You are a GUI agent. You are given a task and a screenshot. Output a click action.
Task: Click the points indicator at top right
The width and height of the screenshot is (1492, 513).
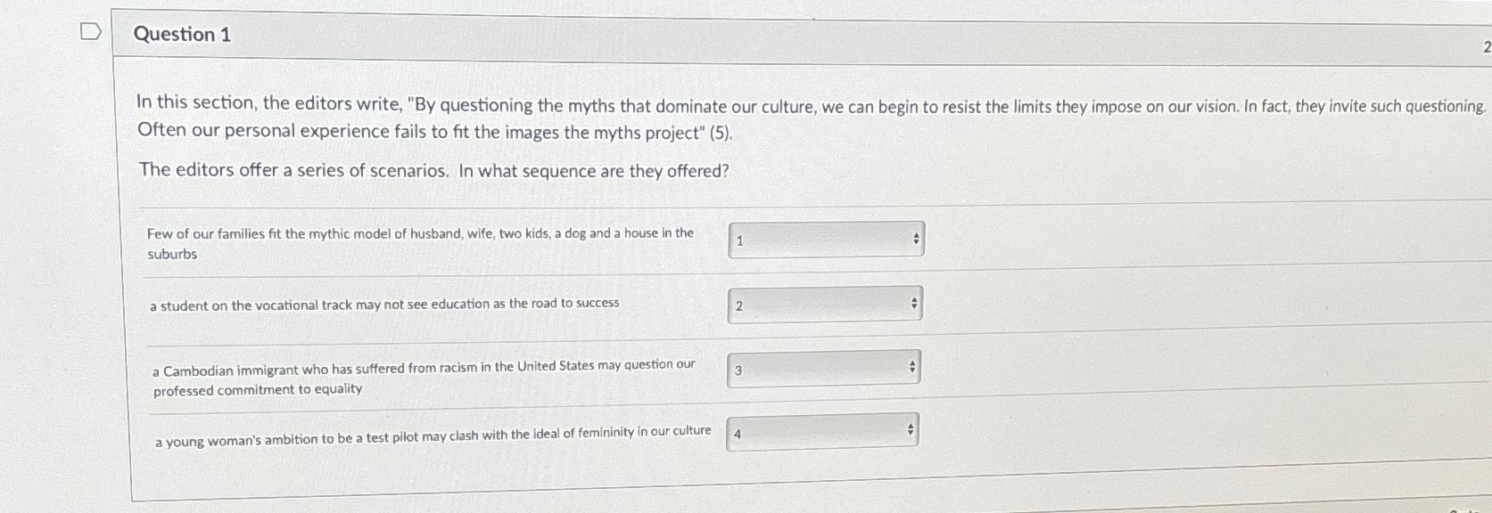click(1486, 46)
